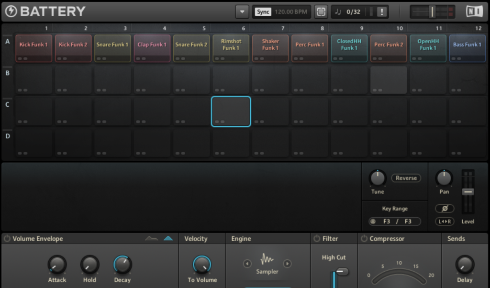Select the blue triangle envelope shape icon
490x288 pixels.
pyautogui.click(x=168, y=238)
